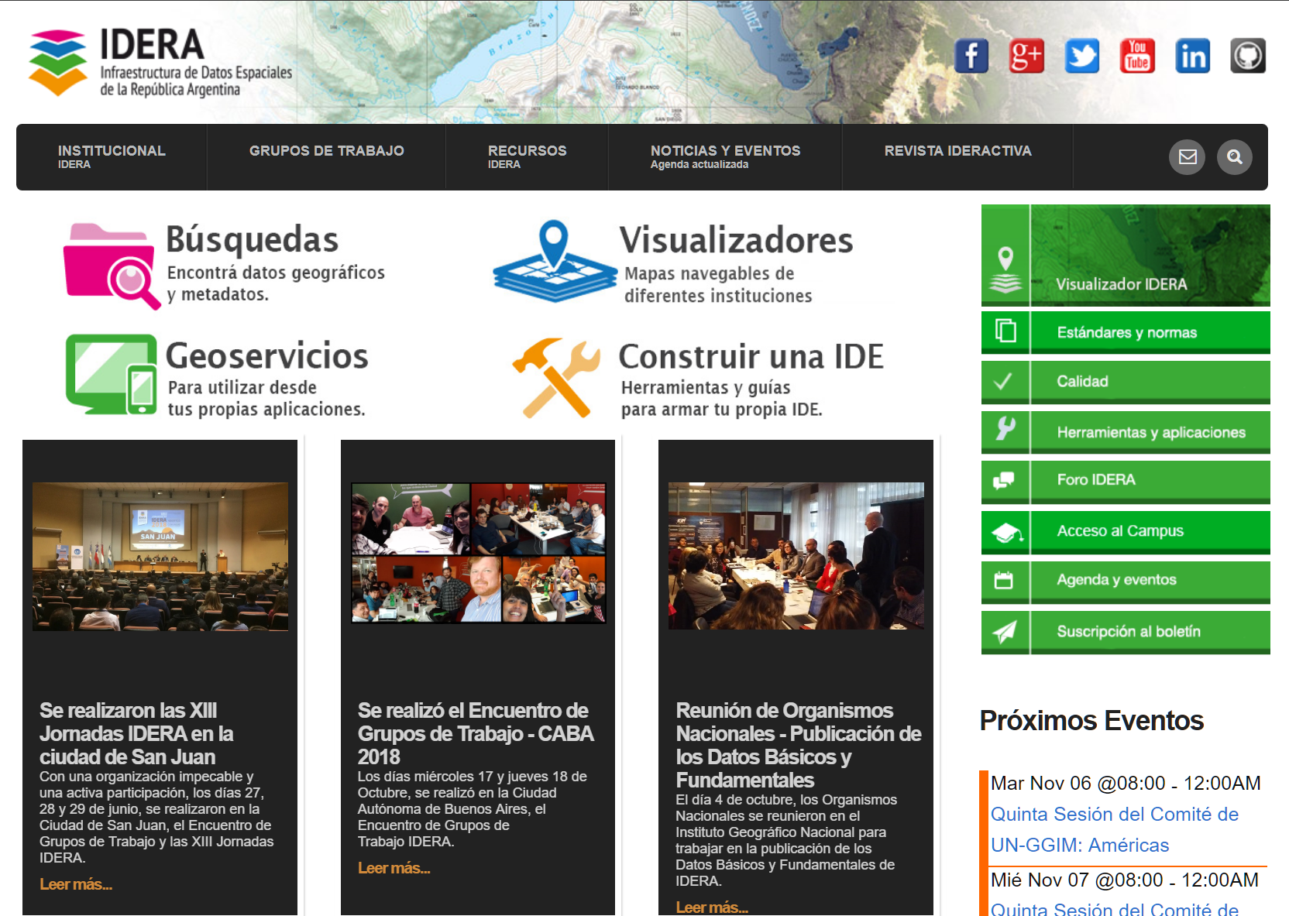Open Reunión de Organismos Nacionales headline
The image size is (1289, 916).
point(799,745)
